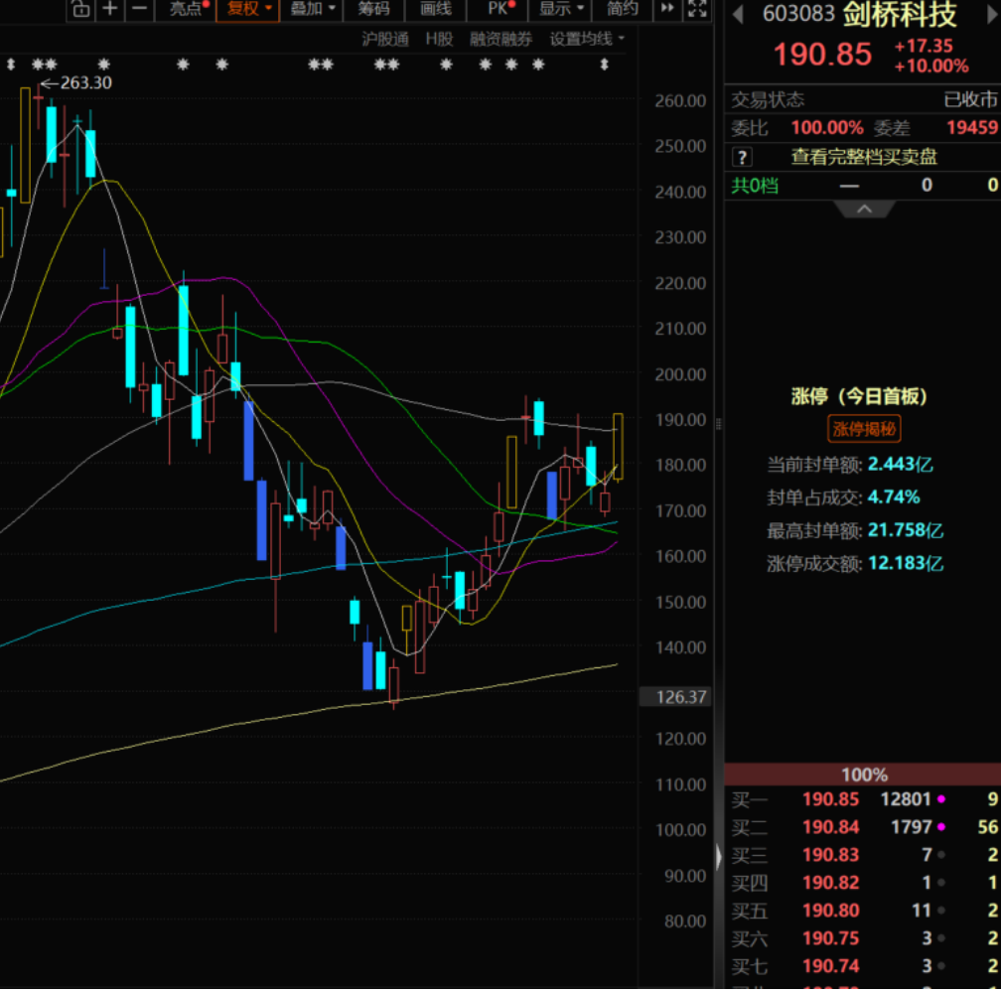The height and width of the screenshot is (993, 1001).
Task: Zoom out chart with minus icon
Action: pos(140,9)
